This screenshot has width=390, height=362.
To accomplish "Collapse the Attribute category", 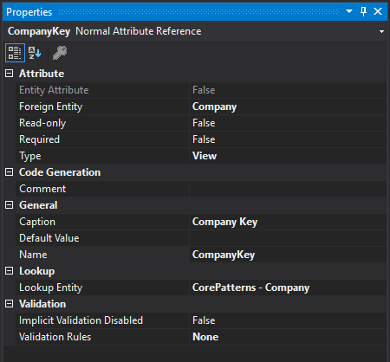I will pos(10,74).
